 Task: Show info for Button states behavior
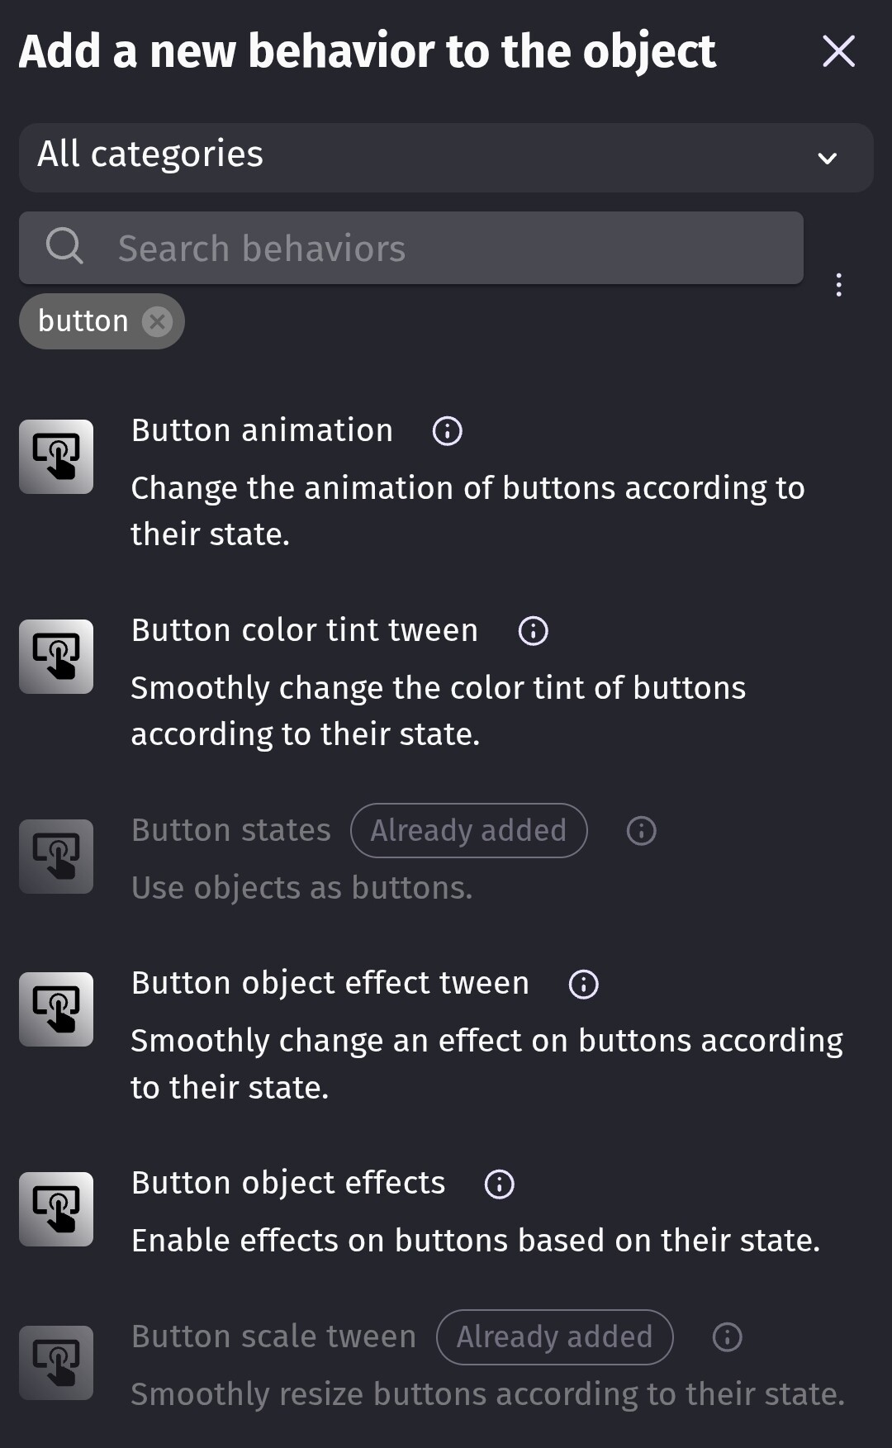[x=642, y=831]
